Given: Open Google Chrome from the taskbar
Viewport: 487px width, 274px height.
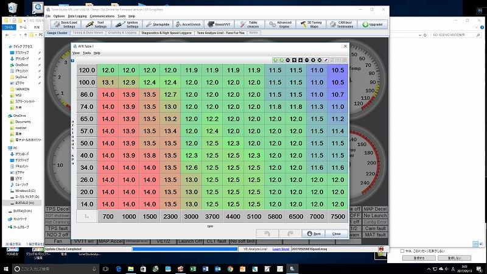Looking at the screenshot, I should click(230, 269).
